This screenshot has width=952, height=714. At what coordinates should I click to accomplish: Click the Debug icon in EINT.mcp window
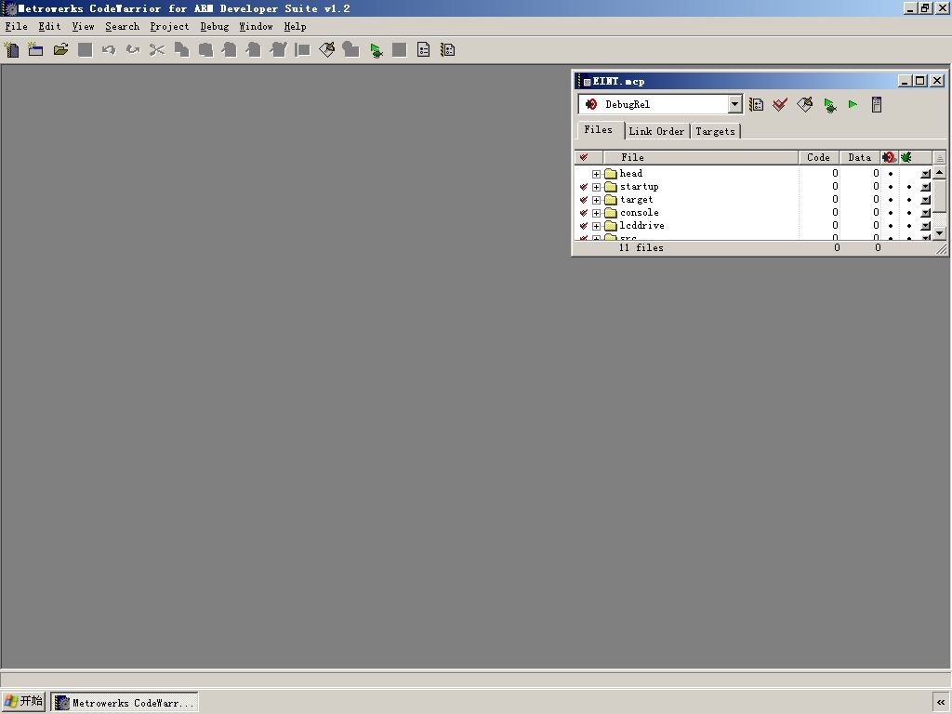829,104
